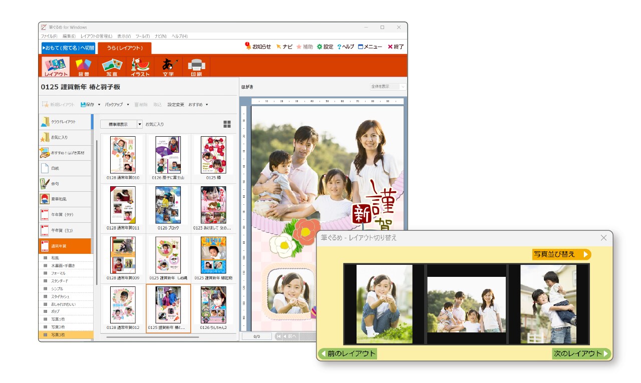Select the 写真 photo tool icon
The height and width of the screenshot is (383, 641).
112,66
